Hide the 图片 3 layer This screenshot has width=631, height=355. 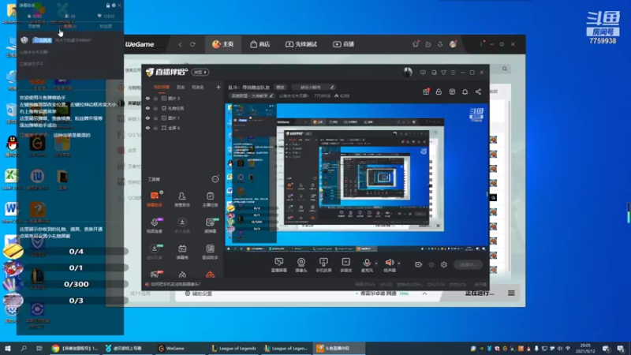[x=147, y=98]
